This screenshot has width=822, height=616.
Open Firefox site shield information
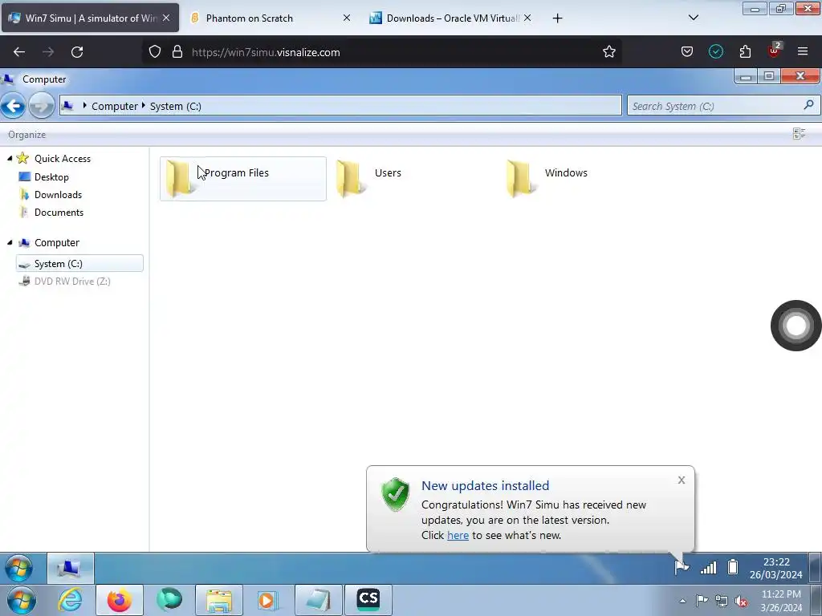click(155, 52)
